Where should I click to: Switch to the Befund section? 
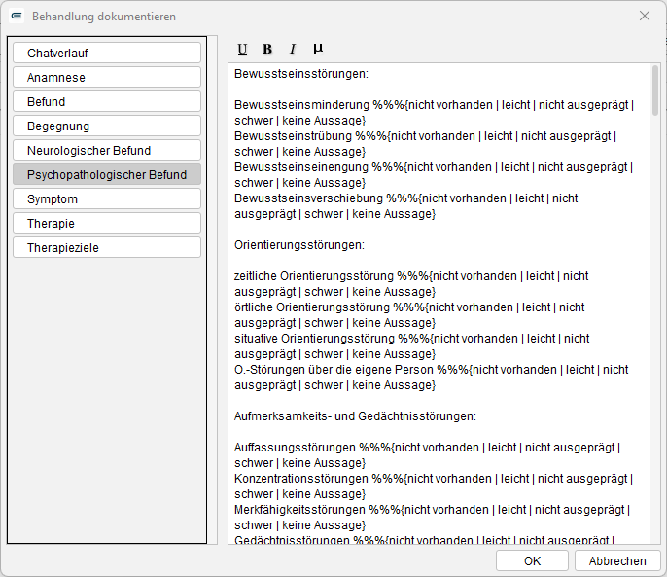107,101
